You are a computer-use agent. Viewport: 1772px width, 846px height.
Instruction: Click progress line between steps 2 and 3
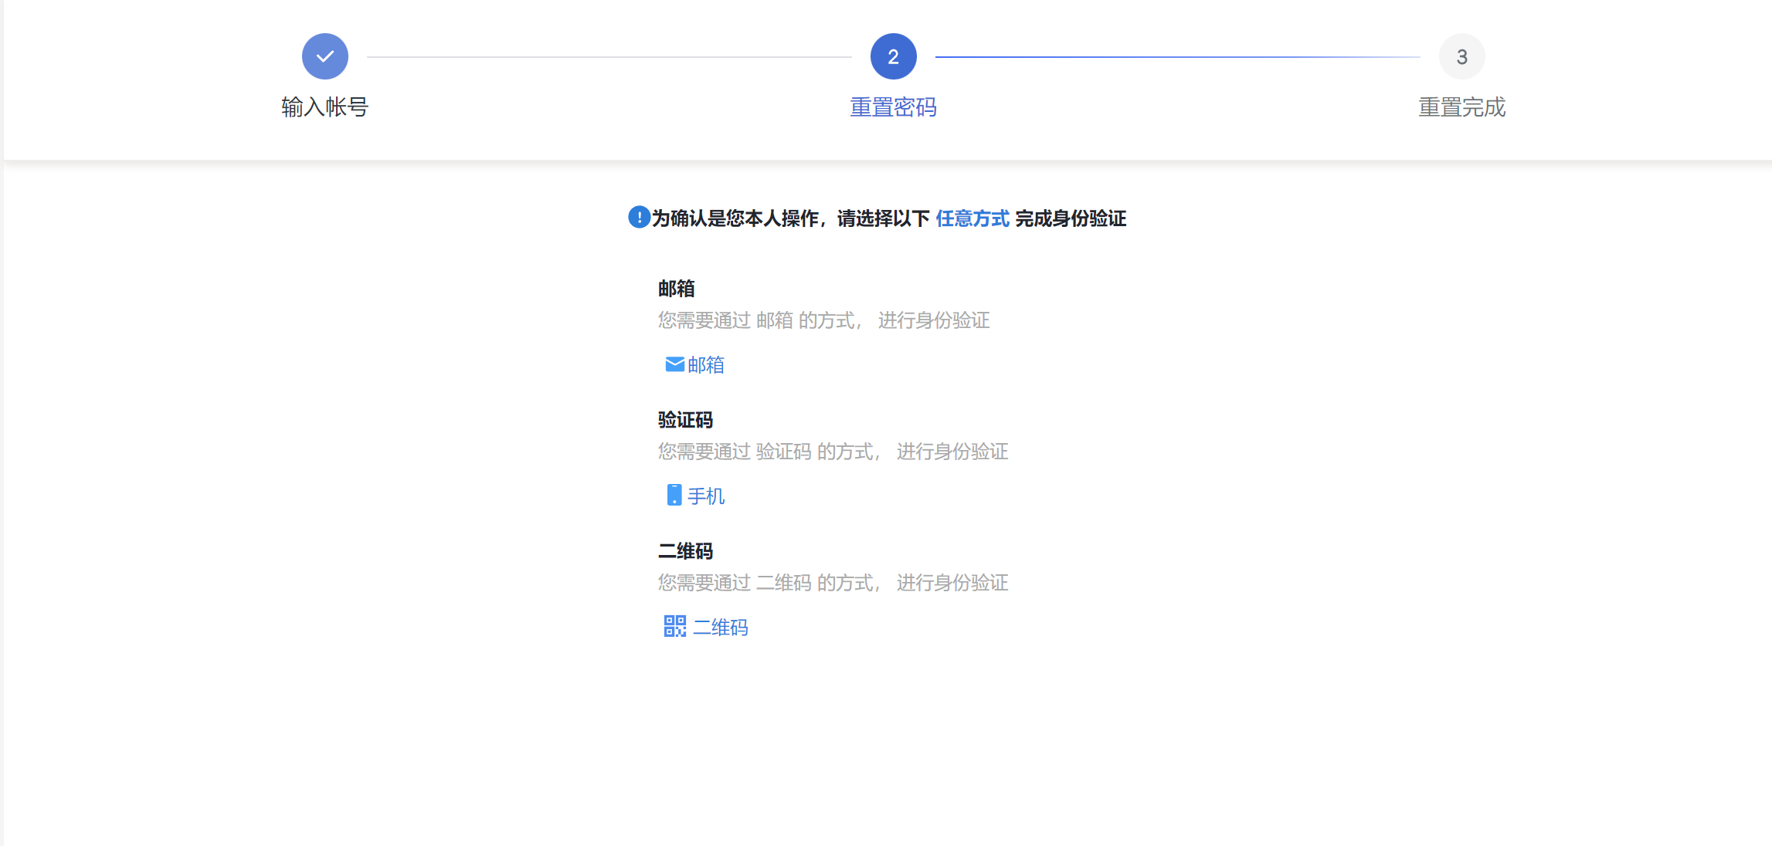[1177, 56]
